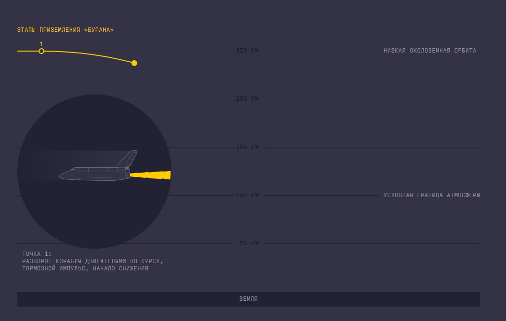This screenshot has height=321, width=506.
Task: Select the number 1 label above the marker
Action: [41, 44]
